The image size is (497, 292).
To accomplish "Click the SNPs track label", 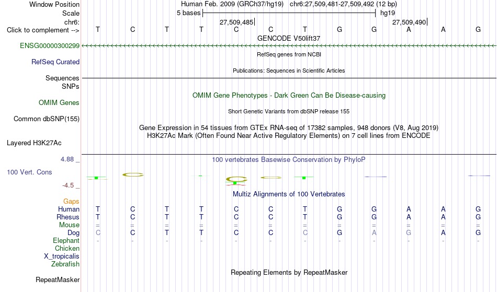I will click(71, 87).
